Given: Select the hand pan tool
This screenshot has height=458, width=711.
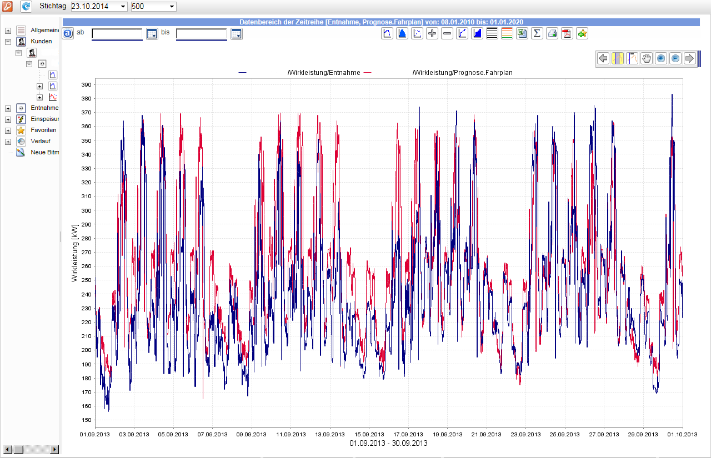Looking at the screenshot, I should (646, 58).
